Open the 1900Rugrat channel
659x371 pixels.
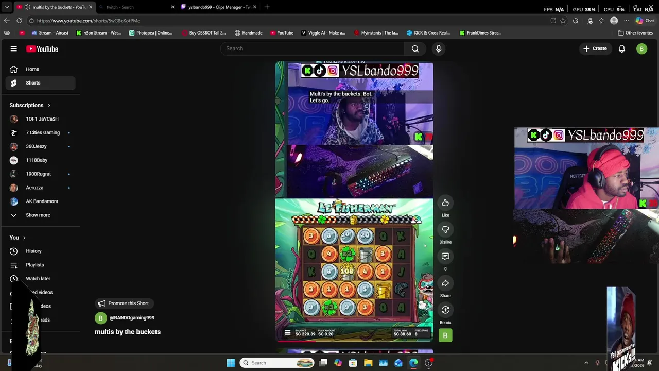41,174
